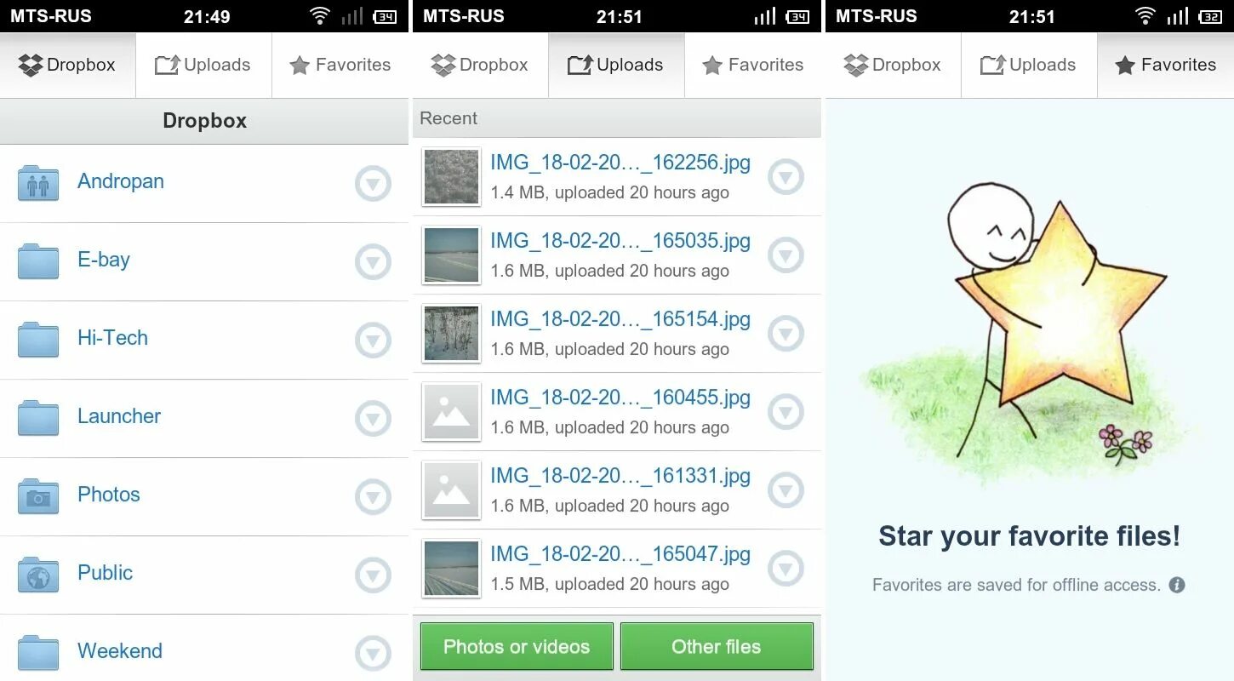The image size is (1234, 681).
Task: Open options arrow for IMG 161331.jpg
Action: 786,490
